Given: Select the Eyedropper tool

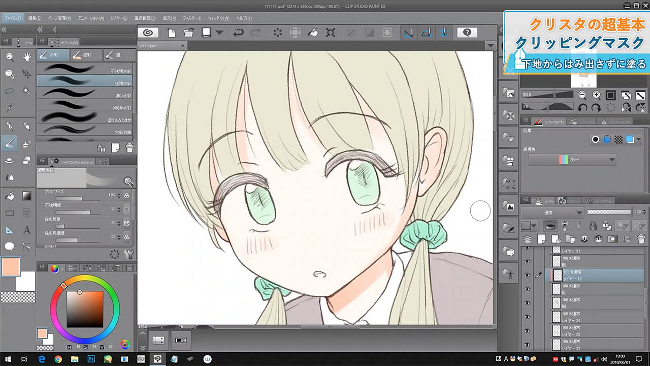Looking at the screenshot, I should 10,108.
